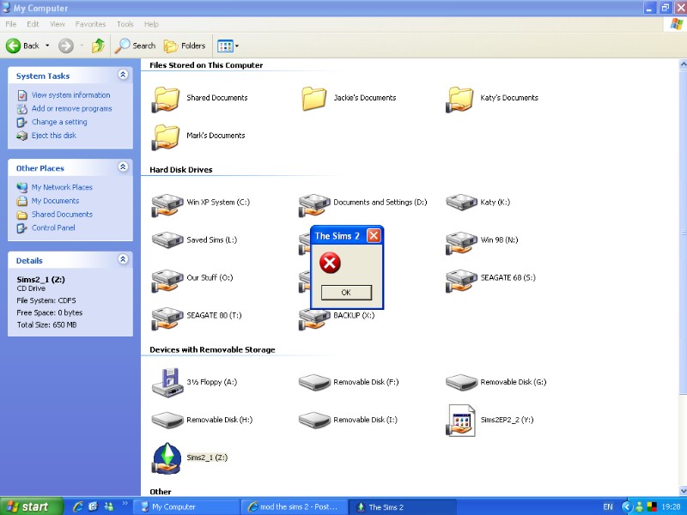Image resolution: width=687 pixels, height=515 pixels.
Task: Switch to the mod the sims 2 taskbar window
Action: pyautogui.click(x=296, y=506)
